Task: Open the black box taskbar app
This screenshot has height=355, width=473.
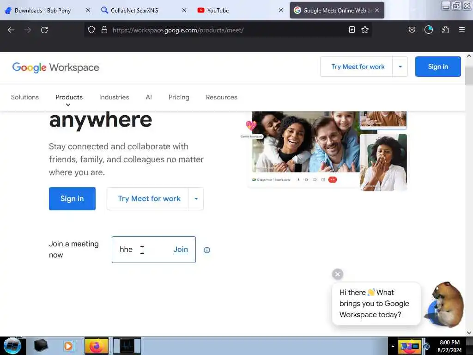Action: click(41, 346)
